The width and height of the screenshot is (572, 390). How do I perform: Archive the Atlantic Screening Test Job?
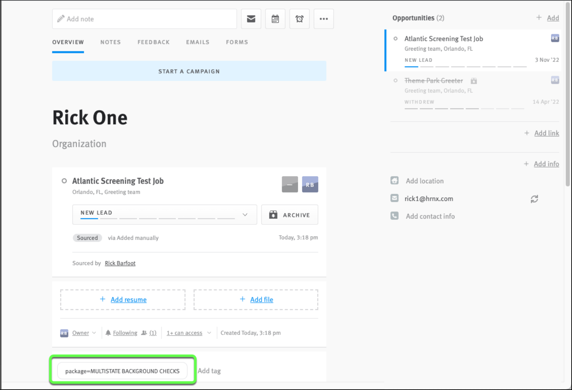click(x=289, y=215)
